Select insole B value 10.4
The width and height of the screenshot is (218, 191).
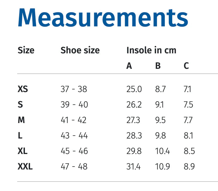click(162, 151)
